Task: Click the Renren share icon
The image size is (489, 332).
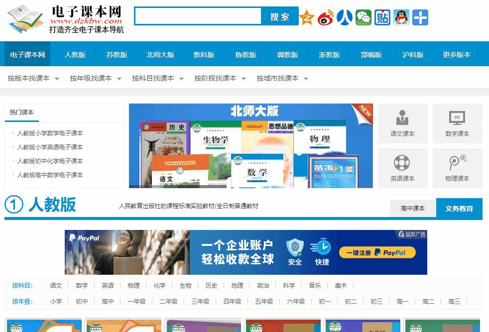Action: (x=344, y=16)
